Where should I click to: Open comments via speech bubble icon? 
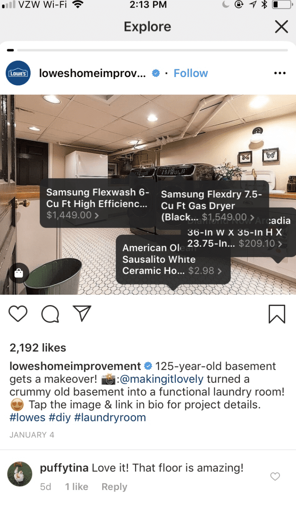click(50, 314)
